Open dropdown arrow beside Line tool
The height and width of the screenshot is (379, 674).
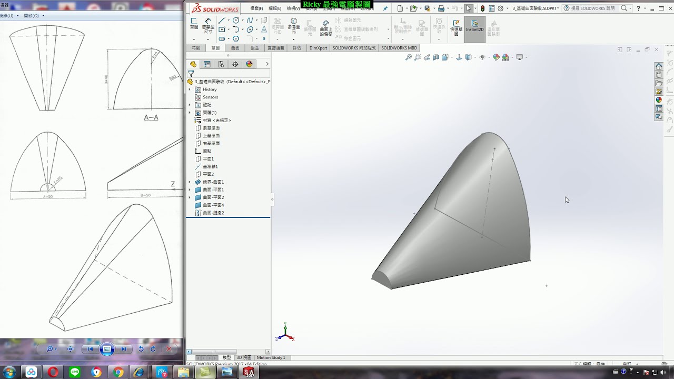pyautogui.click(x=229, y=21)
